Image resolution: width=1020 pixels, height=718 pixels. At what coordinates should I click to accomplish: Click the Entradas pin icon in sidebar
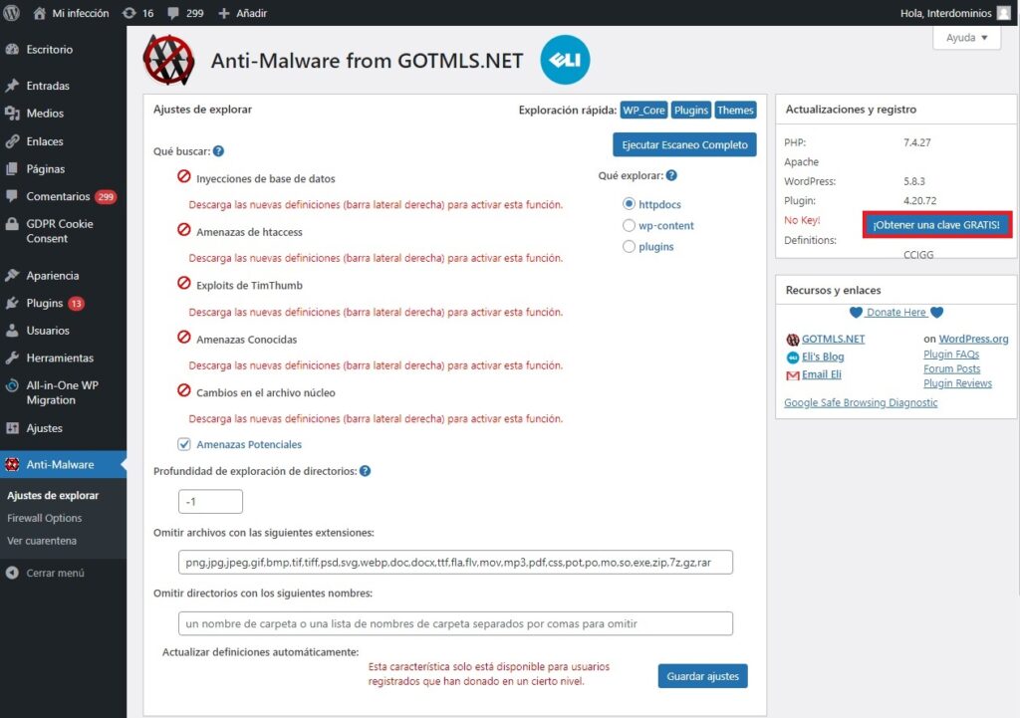pyautogui.click(x=12, y=86)
